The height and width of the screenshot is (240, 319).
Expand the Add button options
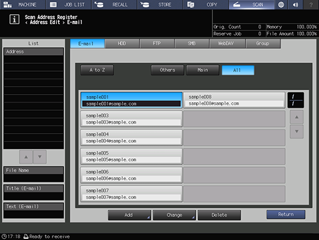(x=130, y=215)
